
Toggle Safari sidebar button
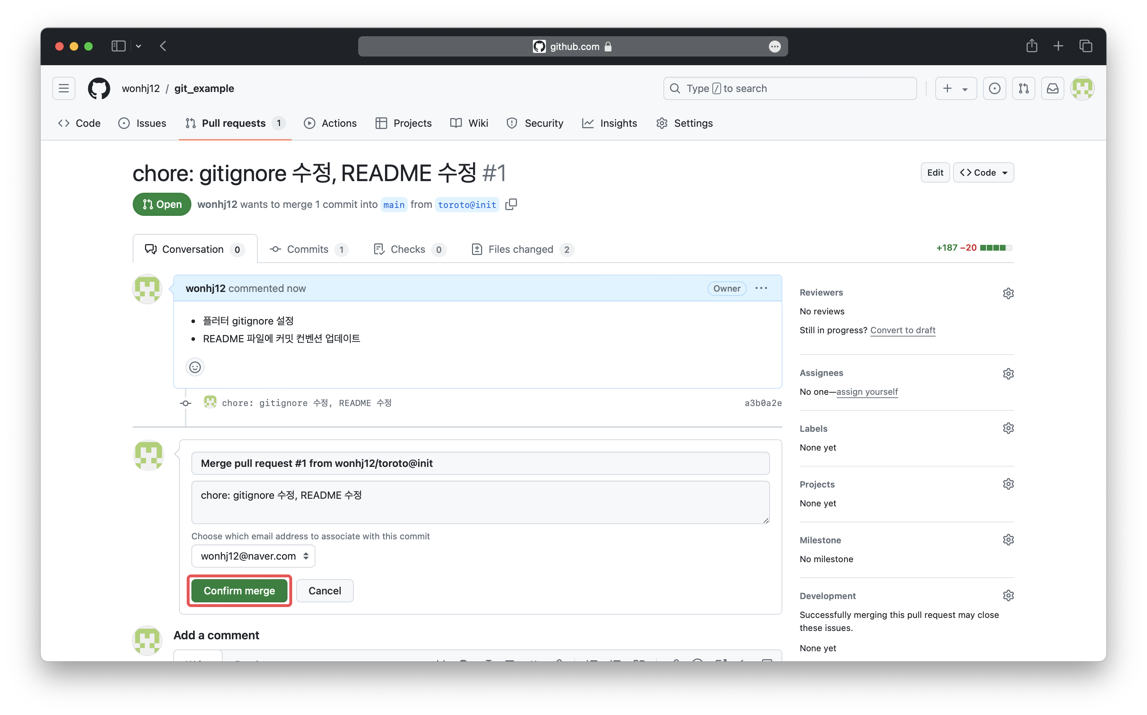118,46
